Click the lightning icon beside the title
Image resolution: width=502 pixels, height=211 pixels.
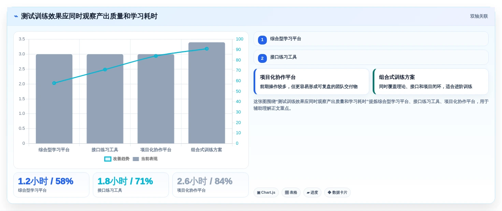coord(16,16)
